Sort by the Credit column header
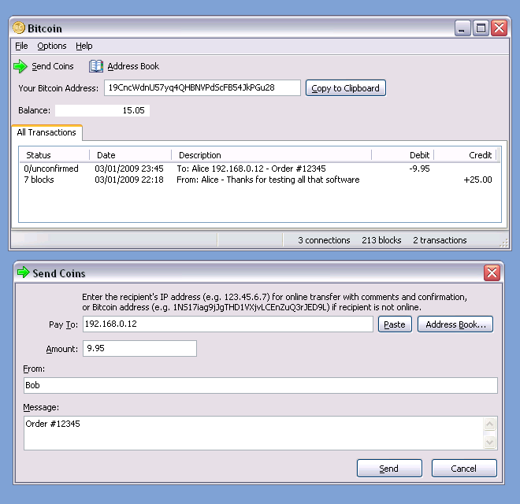Screen dimensions: 520x504 (465, 155)
